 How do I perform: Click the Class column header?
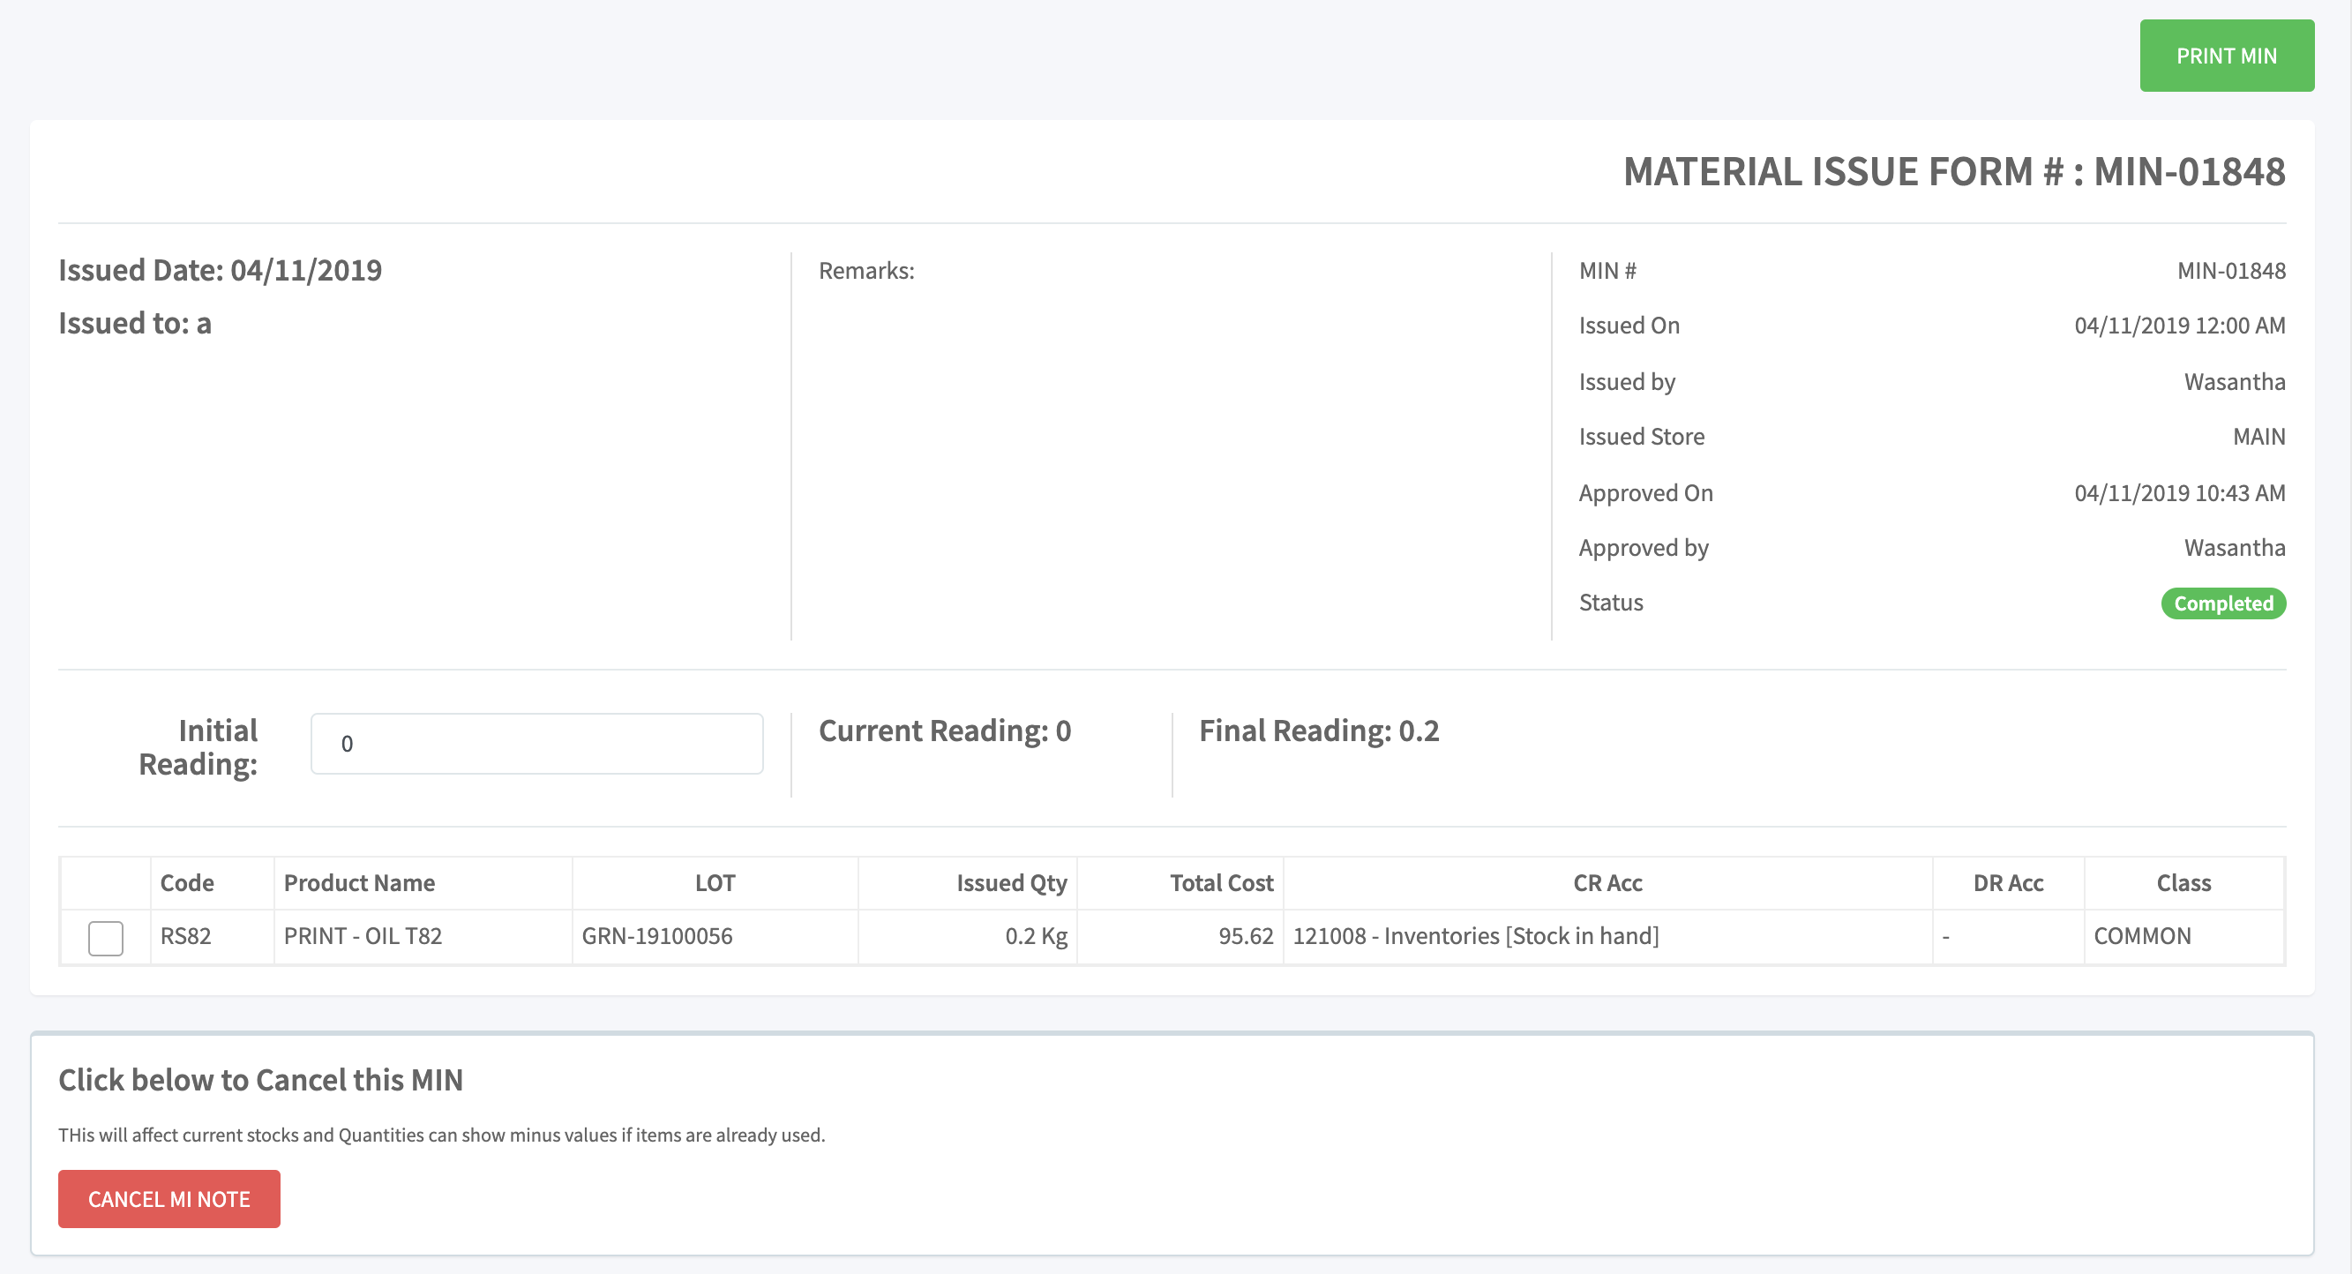pyautogui.click(x=2183, y=883)
